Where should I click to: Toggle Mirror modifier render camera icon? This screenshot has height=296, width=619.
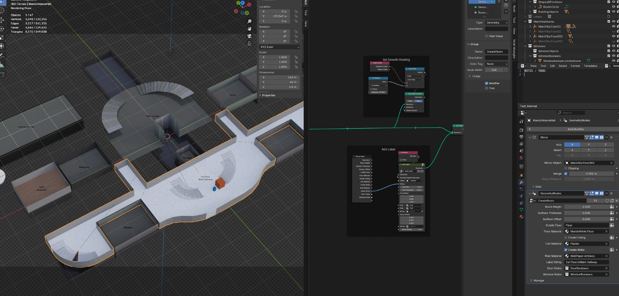(601, 137)
